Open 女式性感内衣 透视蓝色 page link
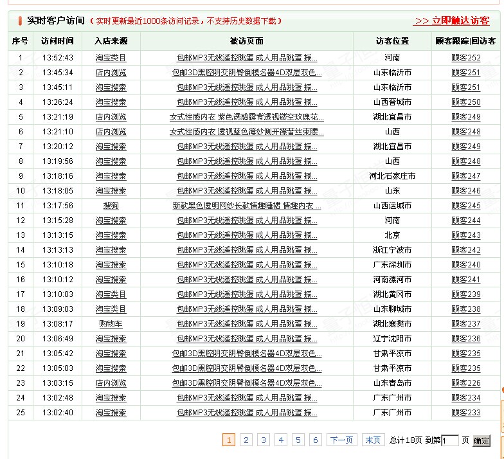The width and height of the screenshot is (504, 459). coord(247,132)
